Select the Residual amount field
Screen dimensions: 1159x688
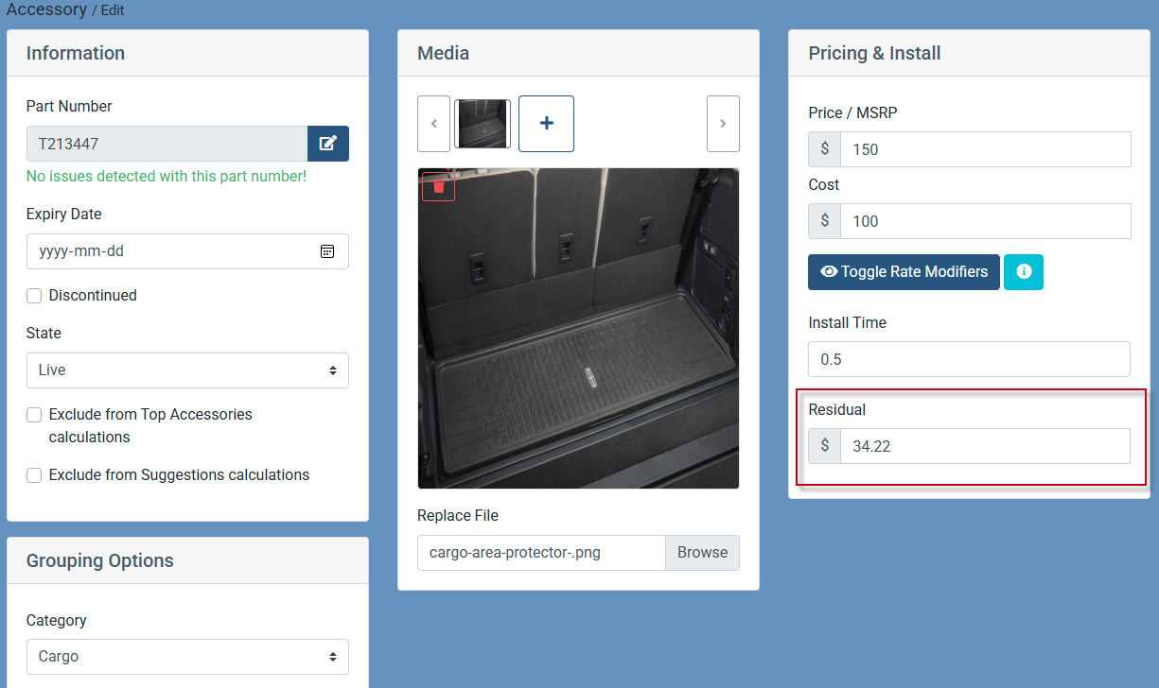click(x=984, y=446)
